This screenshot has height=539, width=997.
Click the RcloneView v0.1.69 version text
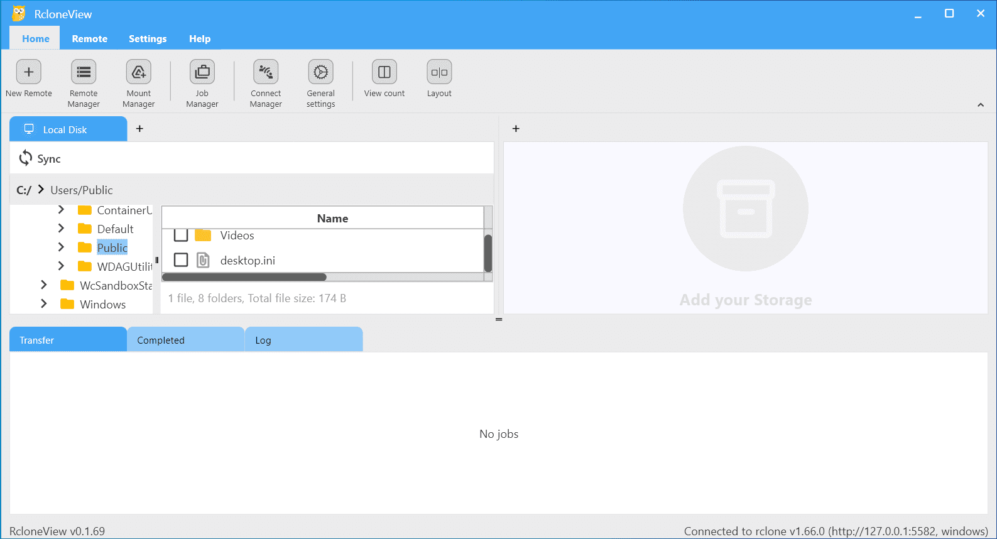(x=57, y=531)
